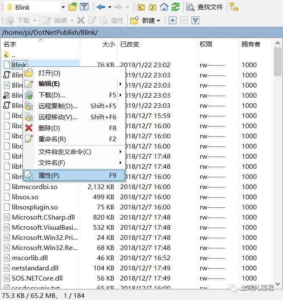Viewport: 283px width, 300px height.
Task: Sort by 名字 column header
Action: coord(41,44)
